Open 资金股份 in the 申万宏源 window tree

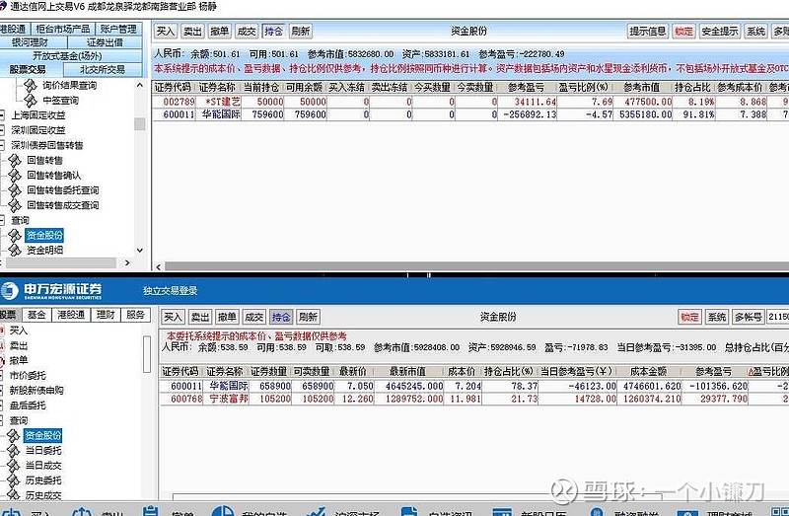(x=42, y=435)
